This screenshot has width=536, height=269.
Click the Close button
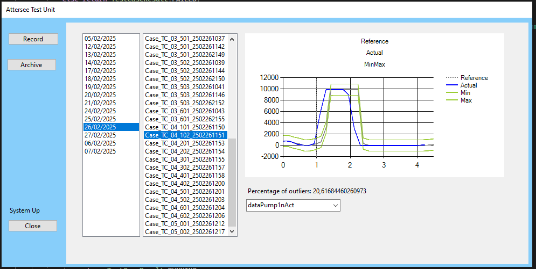tap(33, 226)
